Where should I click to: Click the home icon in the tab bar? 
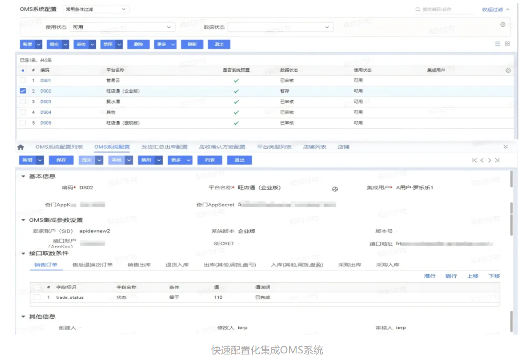(x=20, y=147)
